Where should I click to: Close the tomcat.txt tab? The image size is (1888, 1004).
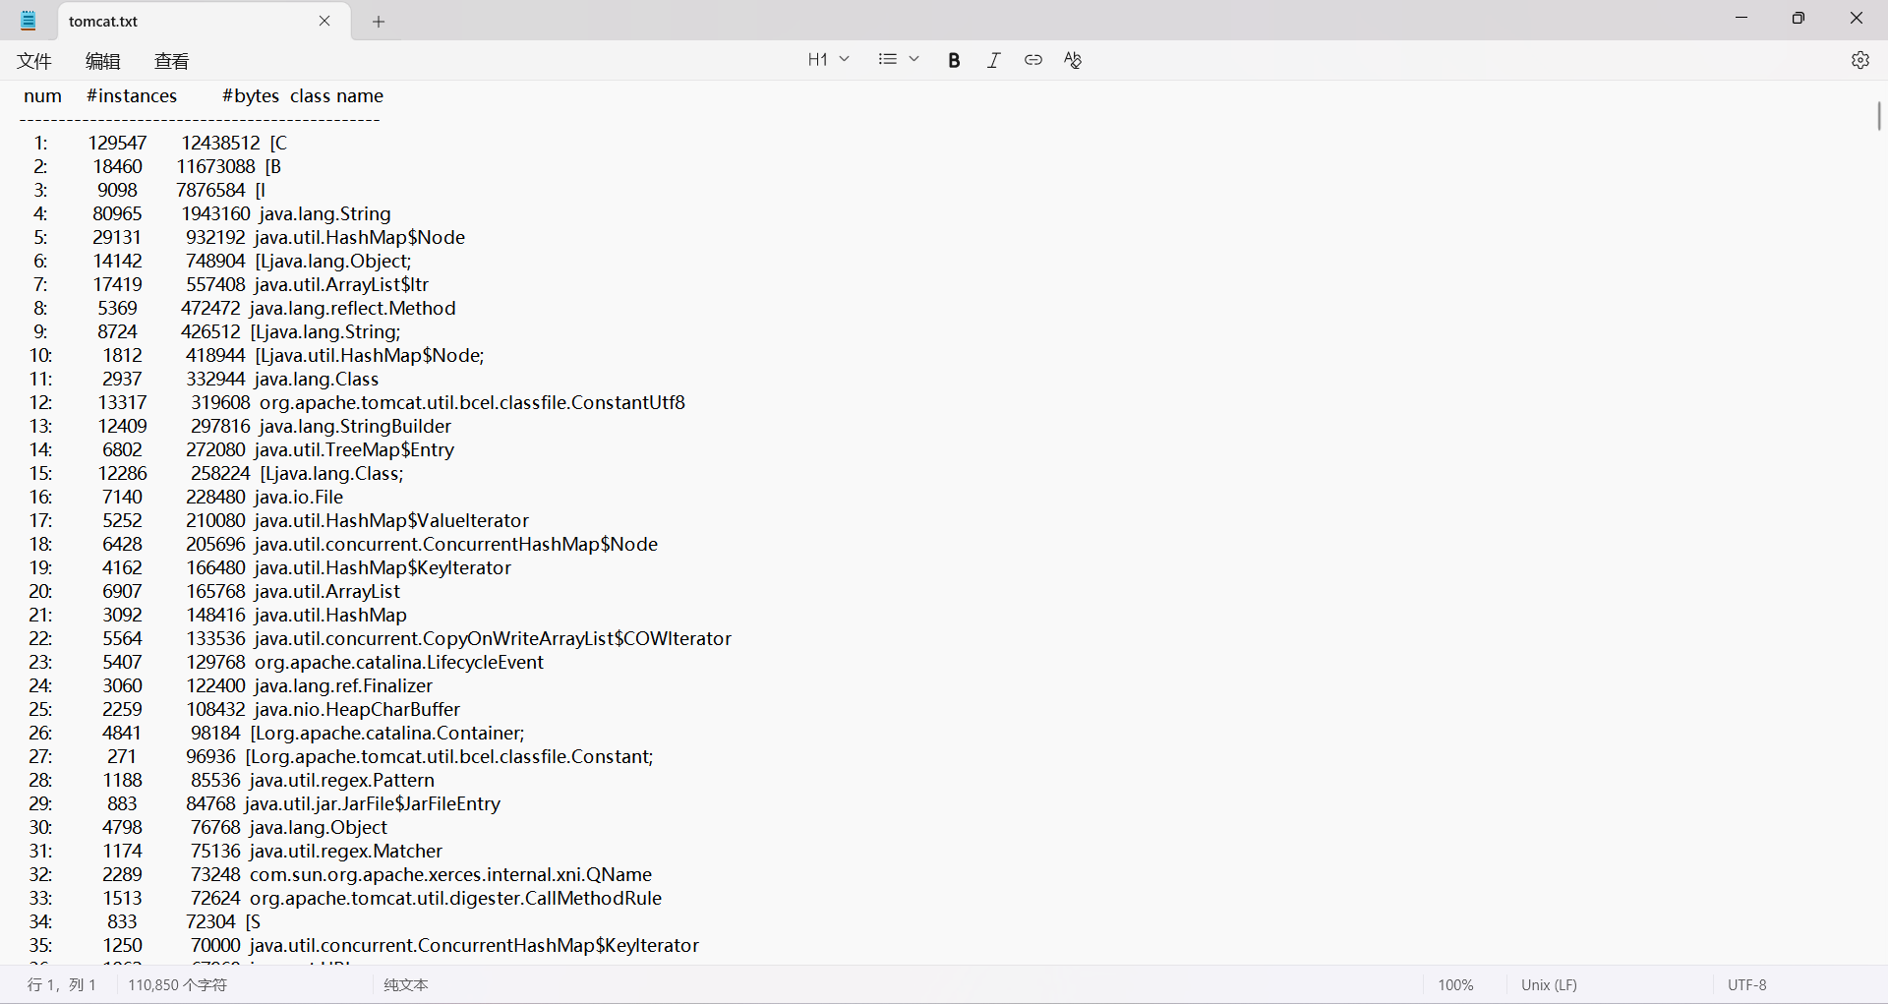(324, 21)
